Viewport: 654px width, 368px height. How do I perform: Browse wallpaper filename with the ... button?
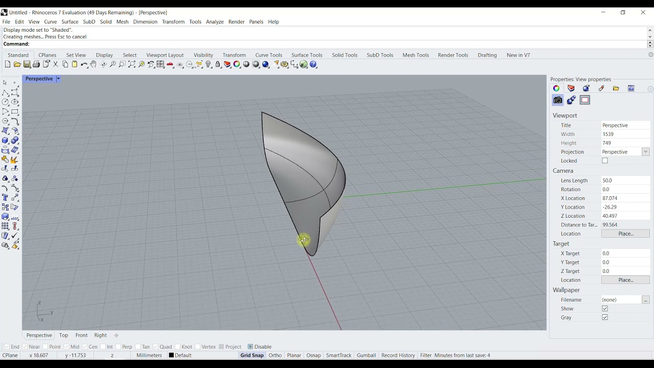point(646,300)
